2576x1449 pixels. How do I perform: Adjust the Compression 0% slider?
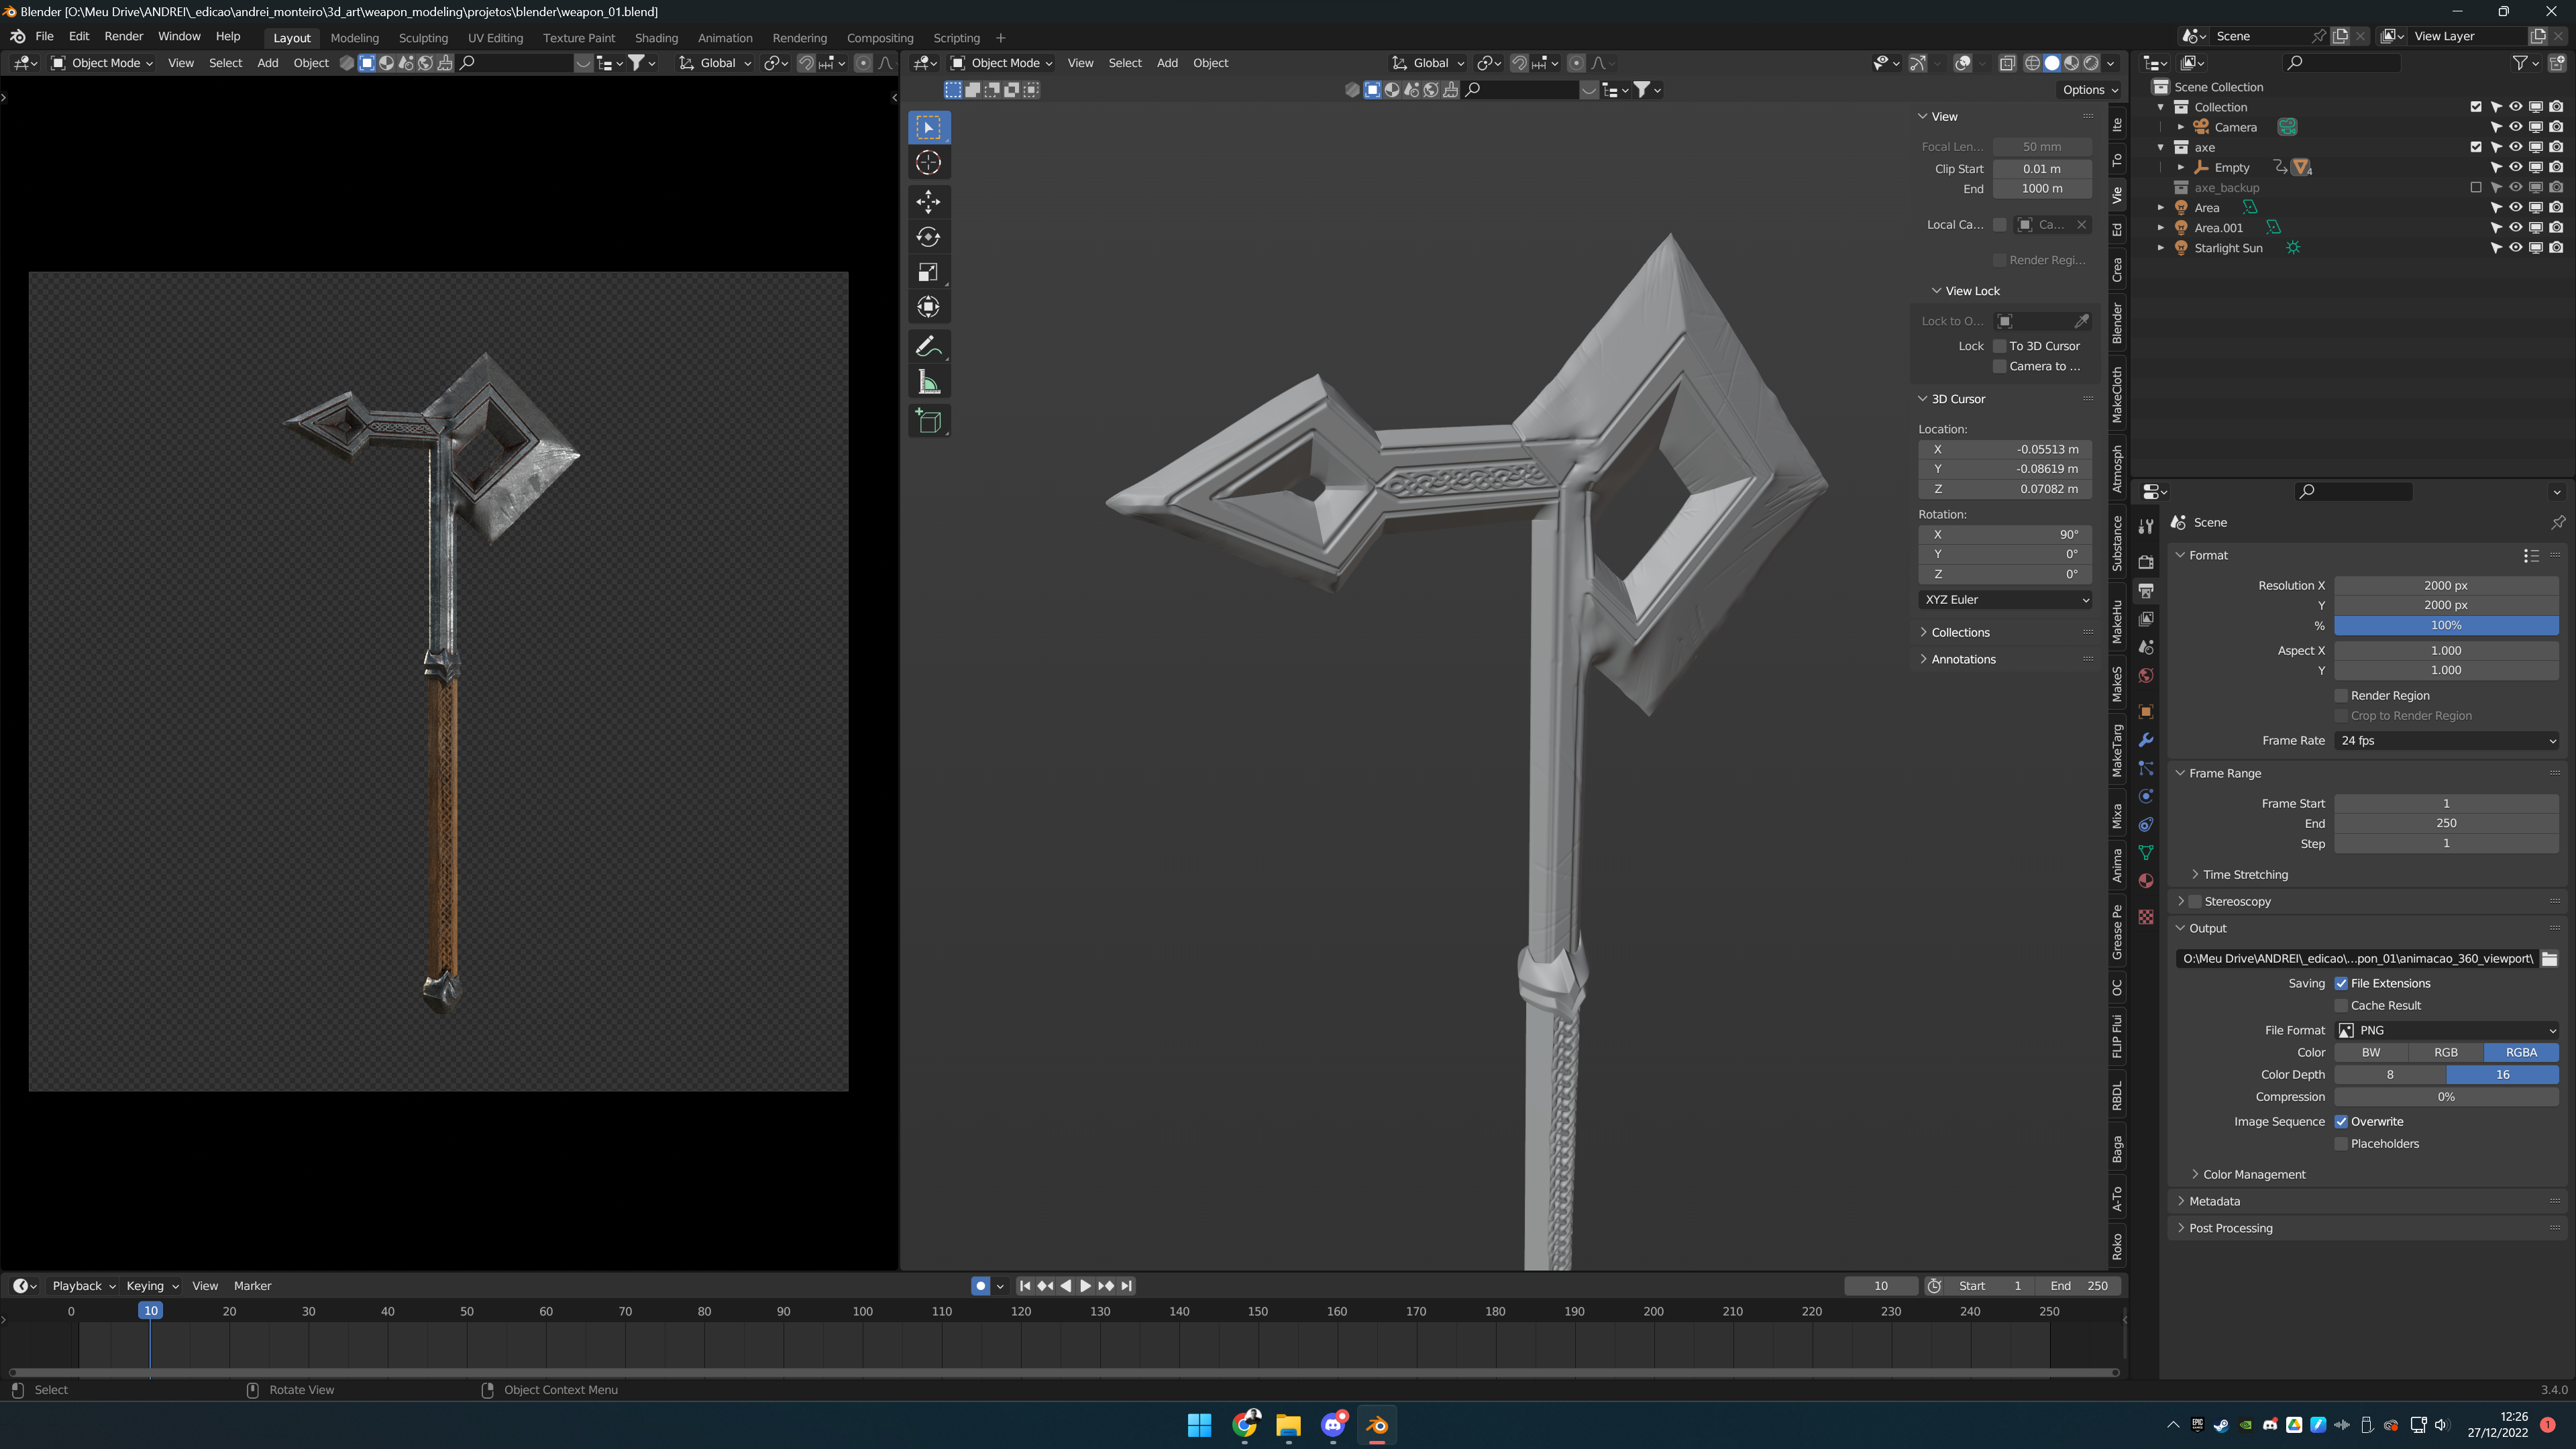click(2446, 1097)
